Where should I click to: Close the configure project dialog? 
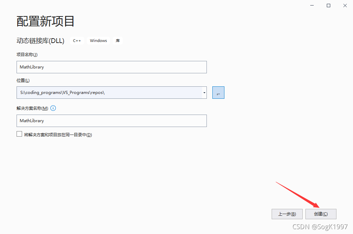pyautogui.click(x=345, y=6)
